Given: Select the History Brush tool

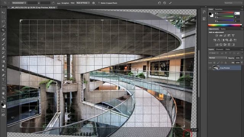Looking at the screenshot, I should point(3,53).
